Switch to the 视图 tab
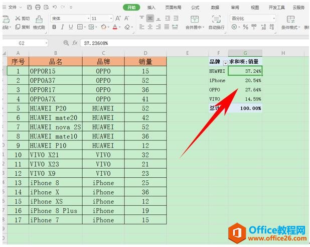 pyautogui.click(x=255, y=8)
